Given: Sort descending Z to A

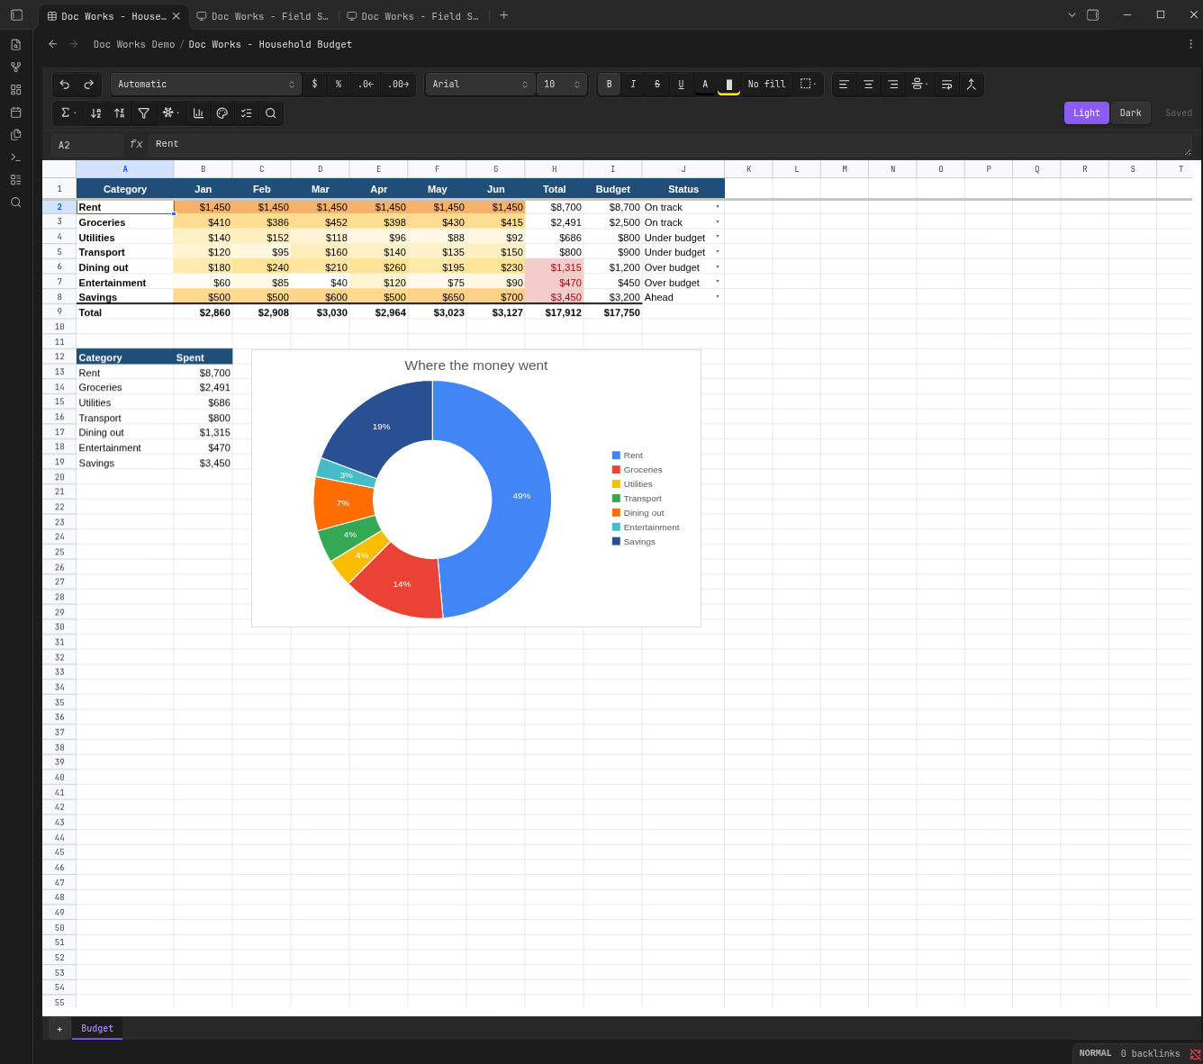Looking at the screenshot, I should coord(120,113).
